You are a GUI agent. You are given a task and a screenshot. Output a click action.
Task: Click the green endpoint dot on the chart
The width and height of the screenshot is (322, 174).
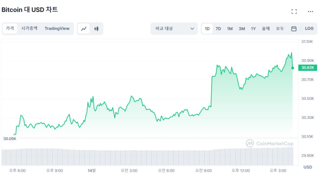292,68
